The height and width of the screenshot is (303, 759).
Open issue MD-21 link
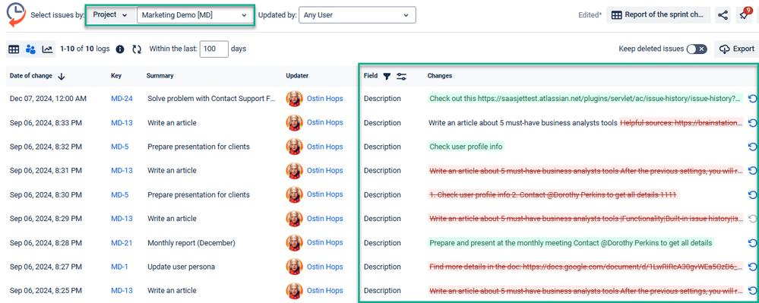[x=122, y=242]
